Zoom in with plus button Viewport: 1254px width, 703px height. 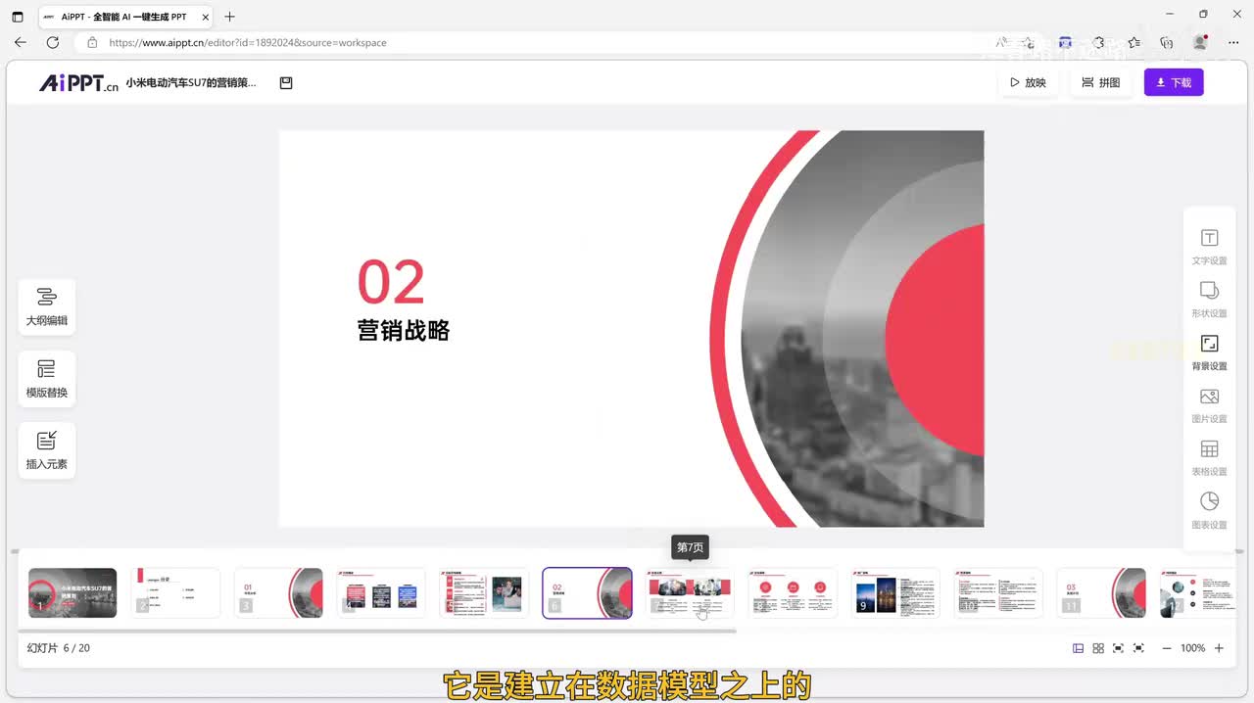coord(1219,648)
